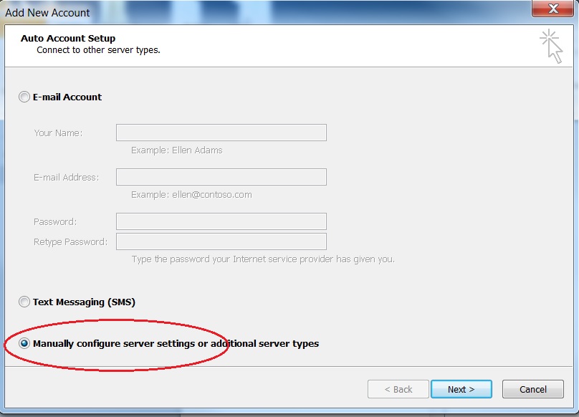This screenshot has height=417, width=579.
Task: Select Manually configure server settings radio button
Action: click(x=24, y=343)
